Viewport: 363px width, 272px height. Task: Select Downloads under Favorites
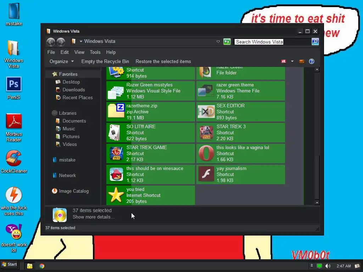[x=74, y=90]
